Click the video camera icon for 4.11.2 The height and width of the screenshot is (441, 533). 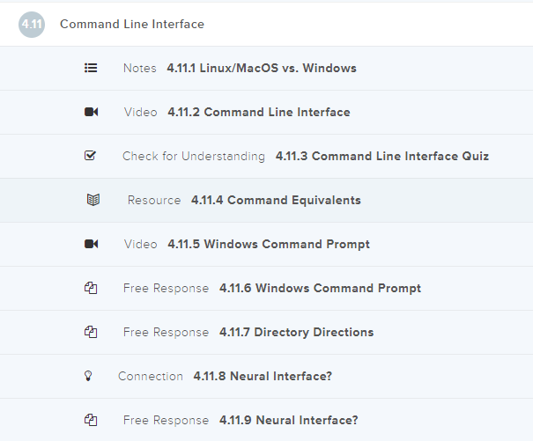pos(91,112)
